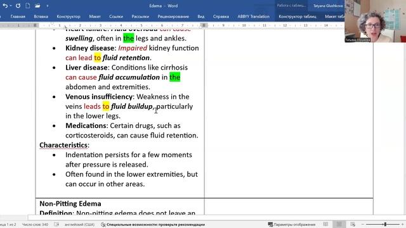Click green highlighted 'the' before 'legs and ankles'
This screenshot has width=406, height=228.
pyautogui.click(x=128, y=38)
